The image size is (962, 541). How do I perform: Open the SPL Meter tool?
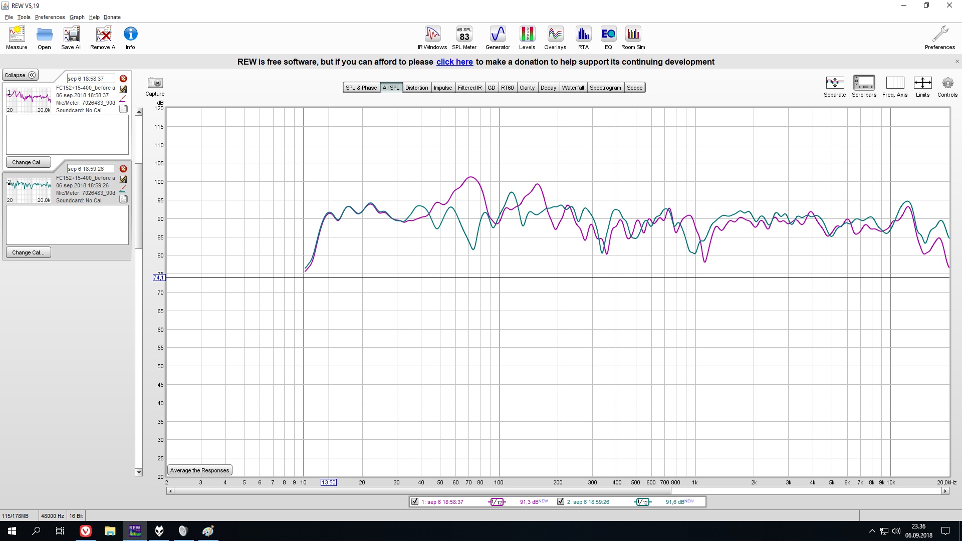coord(464,38)
